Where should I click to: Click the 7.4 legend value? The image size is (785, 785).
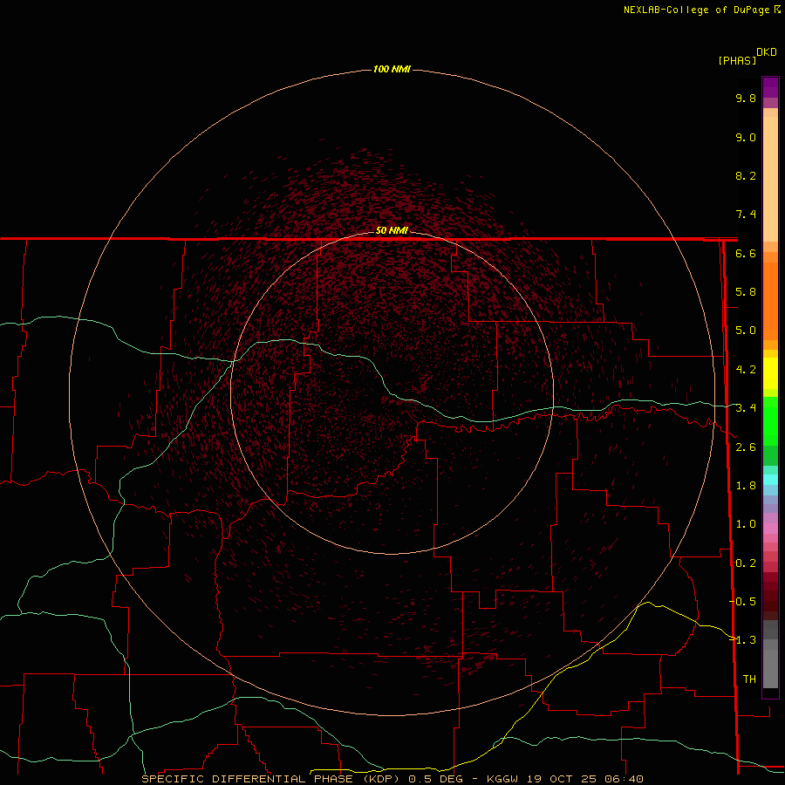[746, 215]
